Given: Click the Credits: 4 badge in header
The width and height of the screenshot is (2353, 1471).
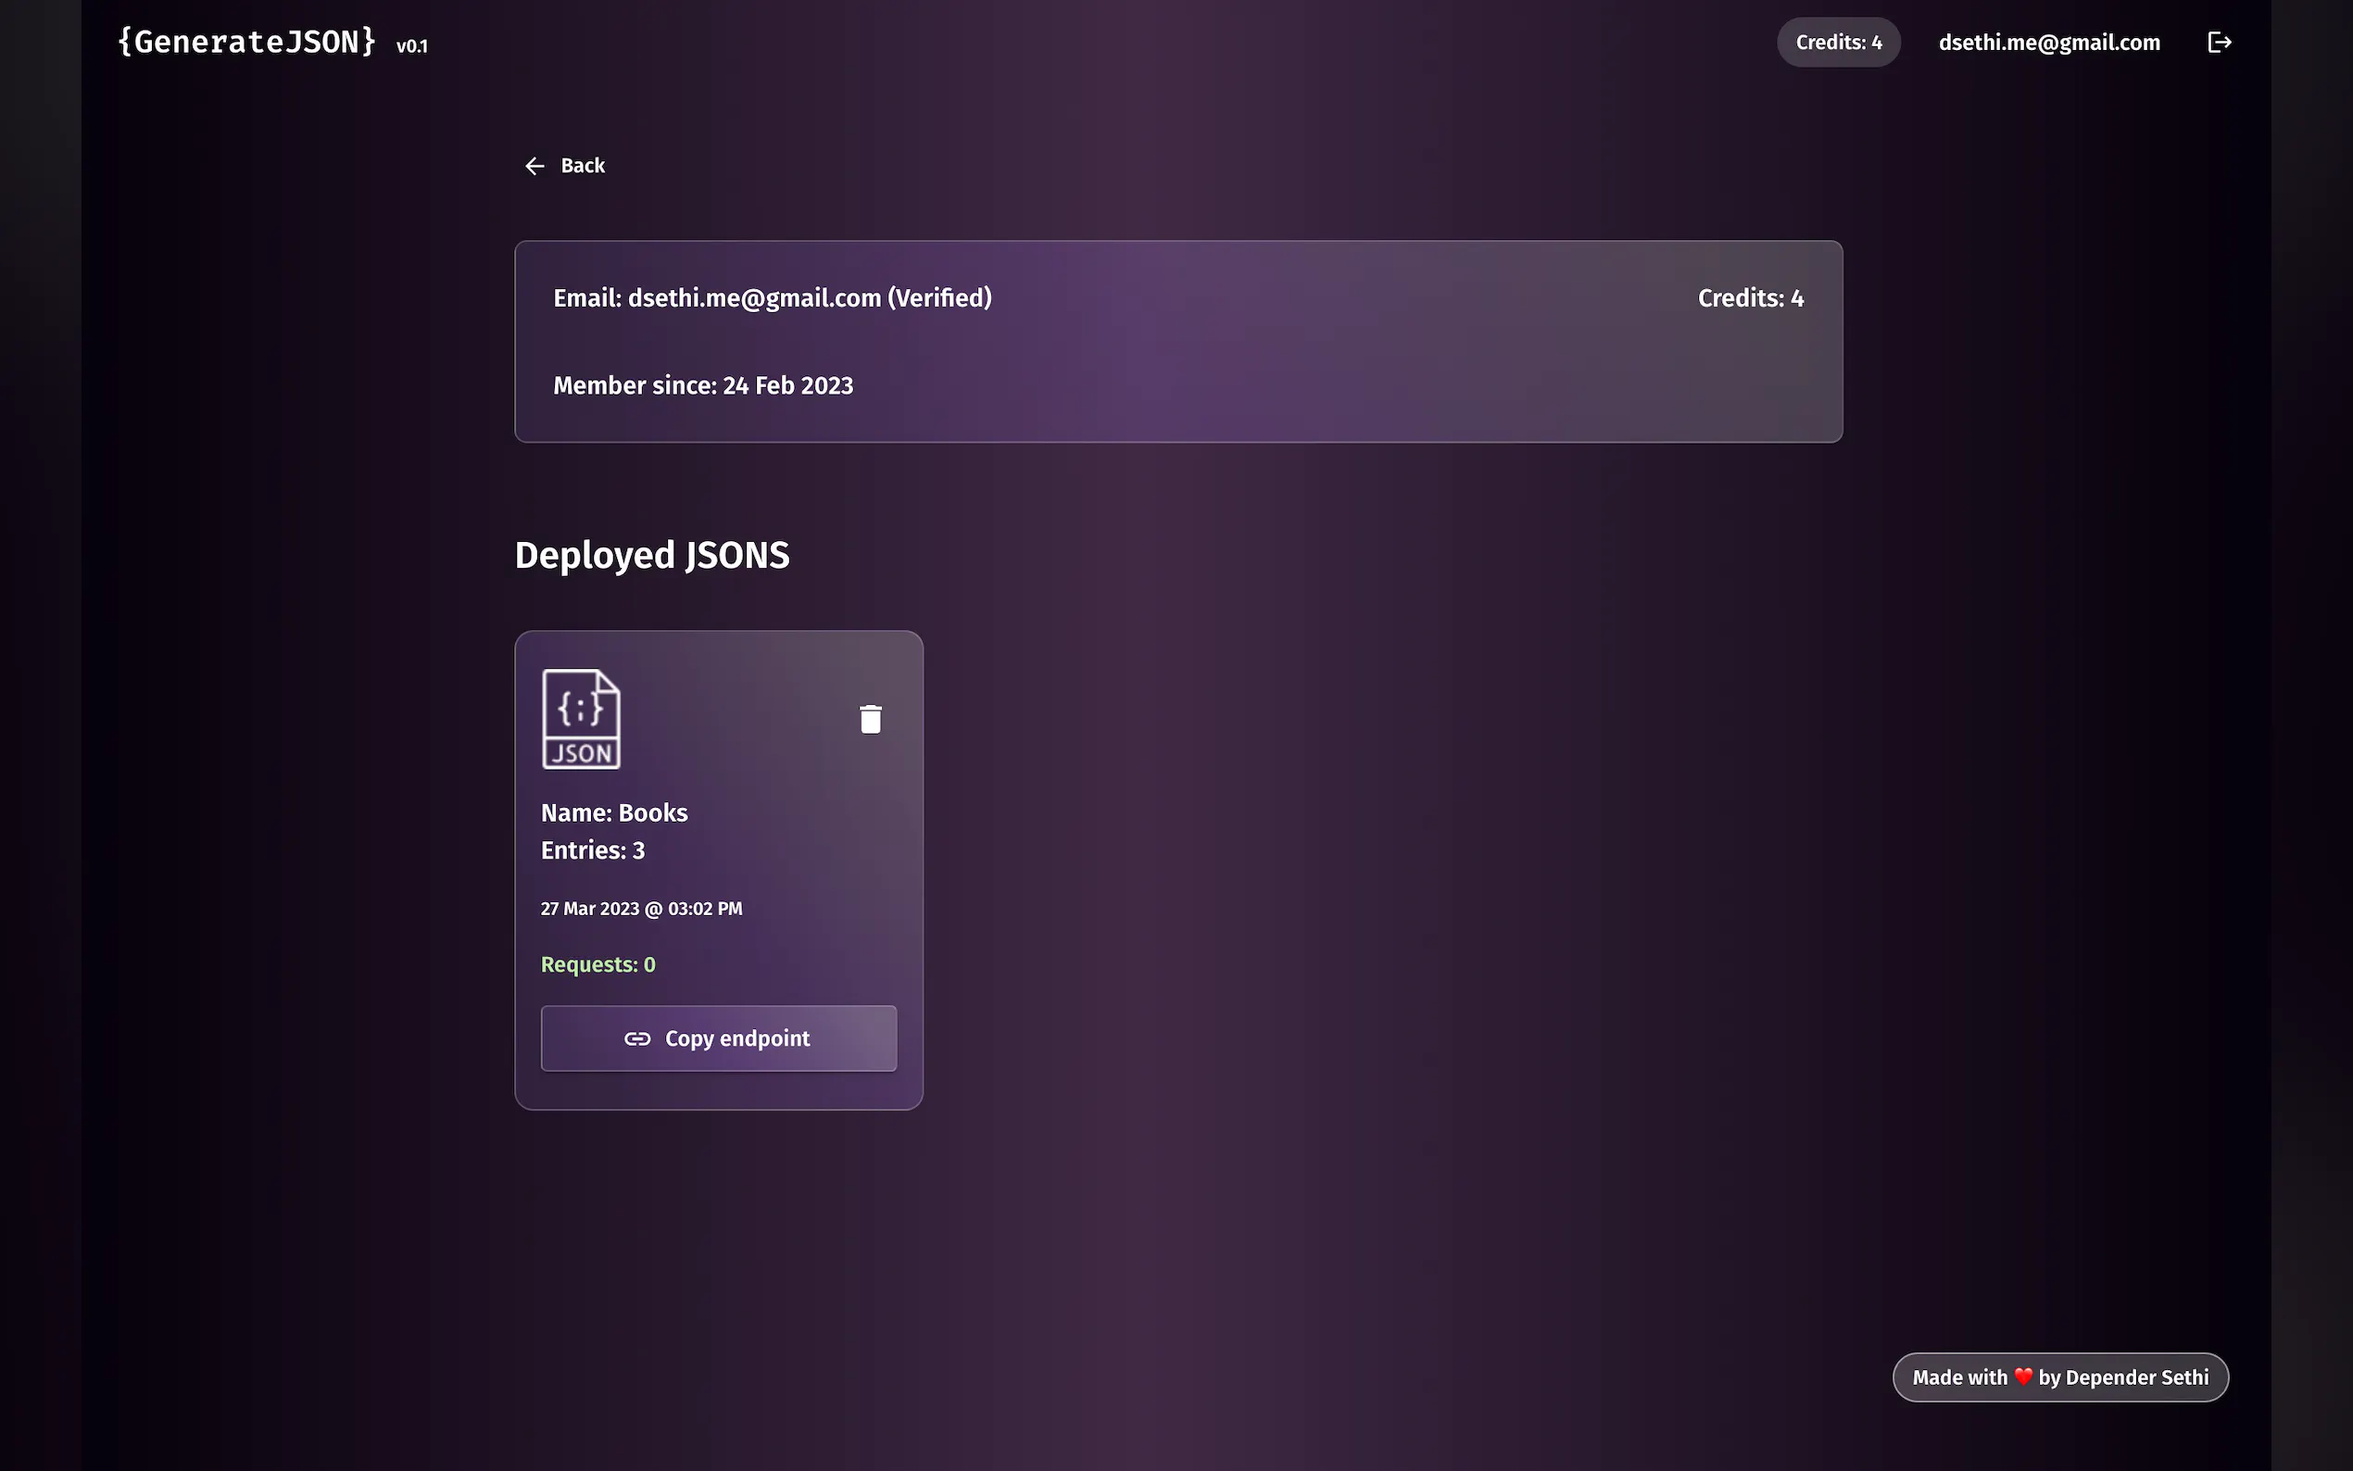Looking at the screenshot, I should click(x=1837, y=42).
